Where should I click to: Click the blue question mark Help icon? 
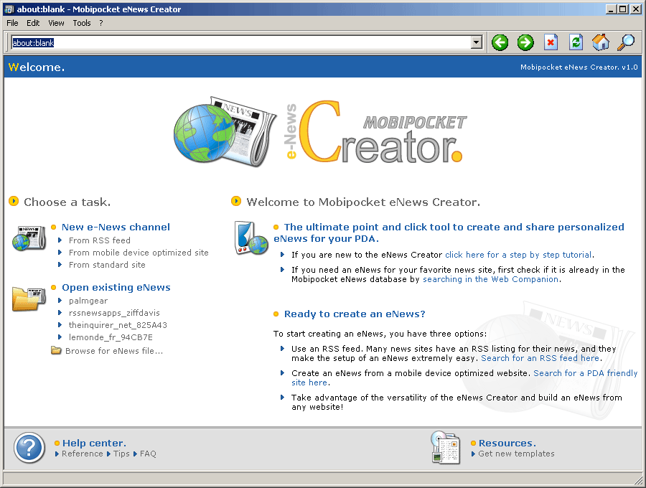point(29,448)
